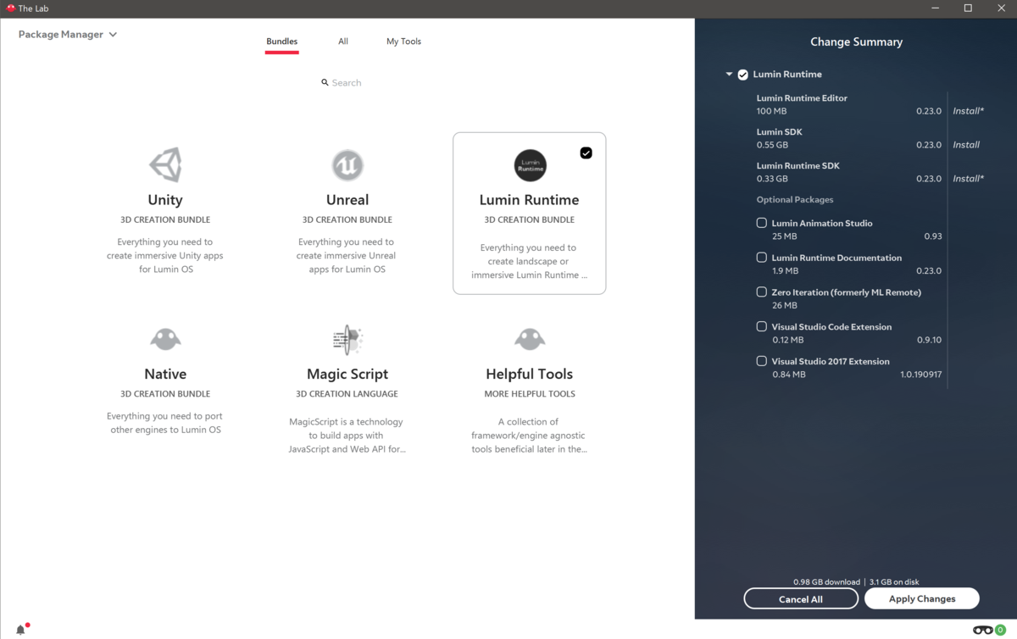
Task: Select the Helpful Tools title
Action: tap(530, 374)
